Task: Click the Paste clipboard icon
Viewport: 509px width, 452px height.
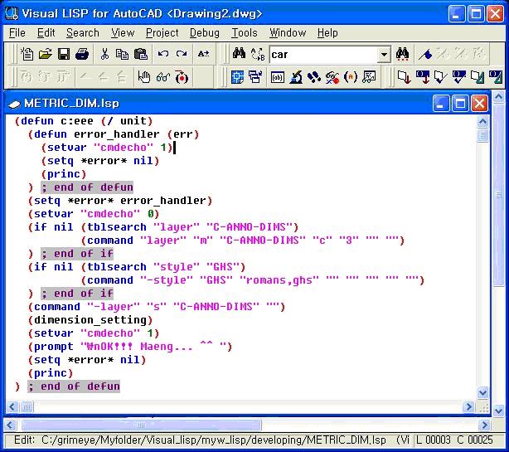Action: tap(141, 55)
